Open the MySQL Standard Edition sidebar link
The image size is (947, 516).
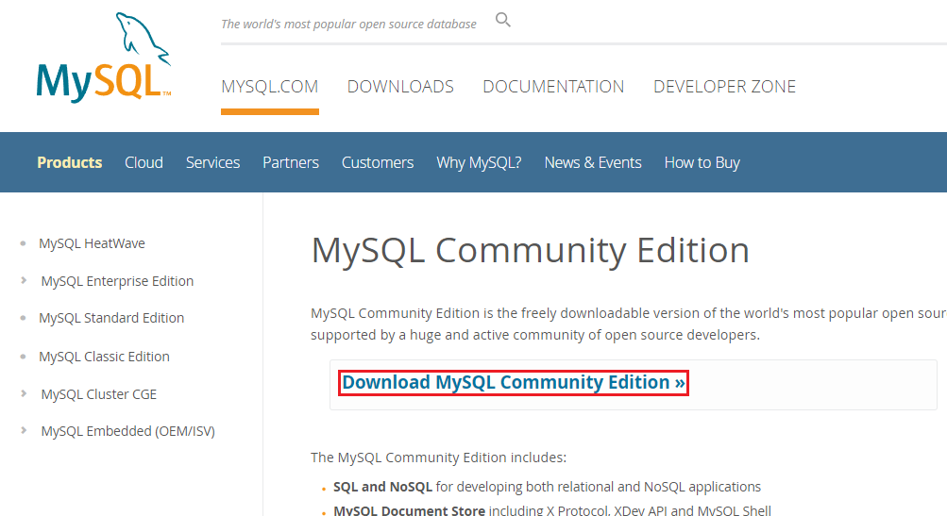(x=111, y=318)
